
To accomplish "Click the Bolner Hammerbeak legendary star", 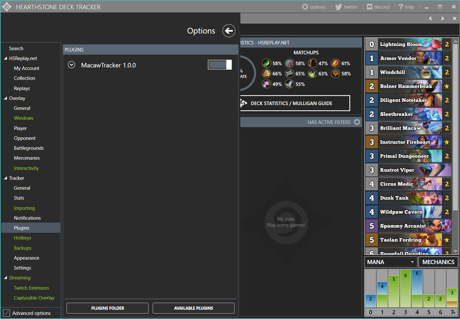I will pos(447,86).
